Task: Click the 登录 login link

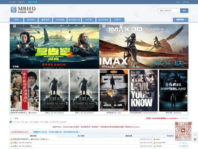Action: [x=178, y=2]
